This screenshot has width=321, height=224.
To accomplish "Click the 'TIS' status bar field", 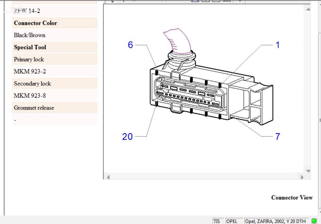I will coord(218,221).
